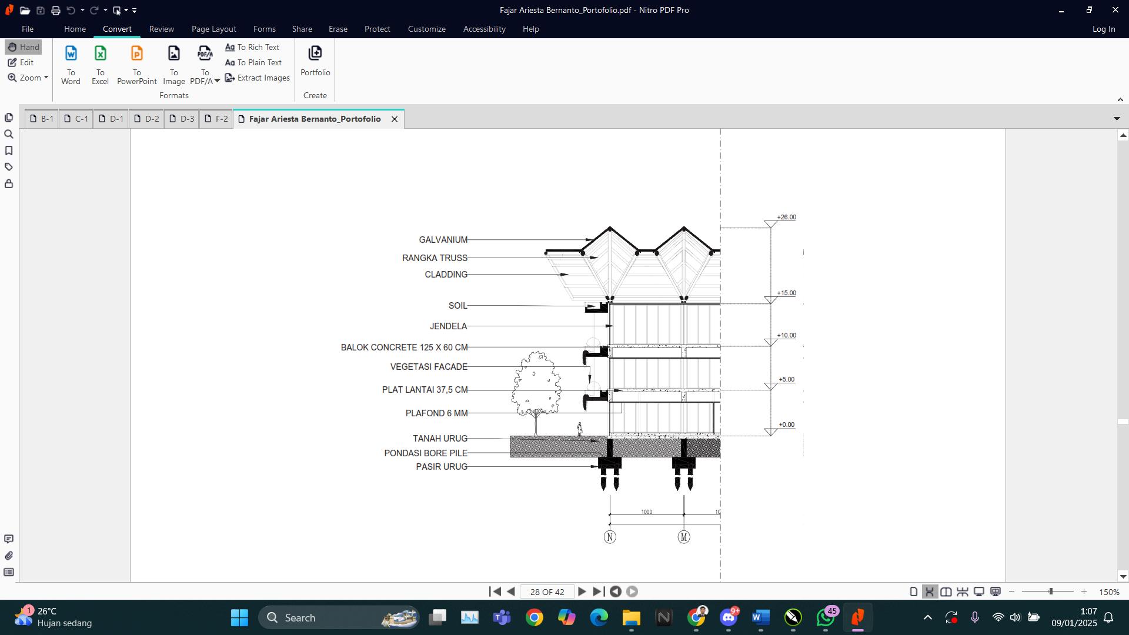
Task: Go to the next page
Action: point(582,591)
